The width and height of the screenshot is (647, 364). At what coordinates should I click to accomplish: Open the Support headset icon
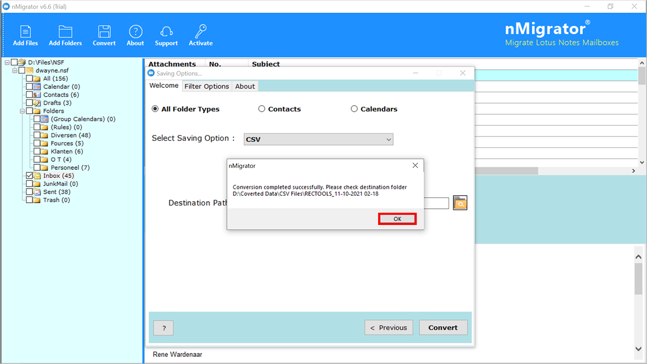[166, 35]
